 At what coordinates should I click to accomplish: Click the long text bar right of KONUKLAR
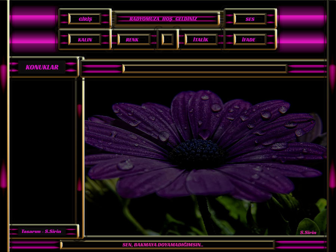(205, 69)
